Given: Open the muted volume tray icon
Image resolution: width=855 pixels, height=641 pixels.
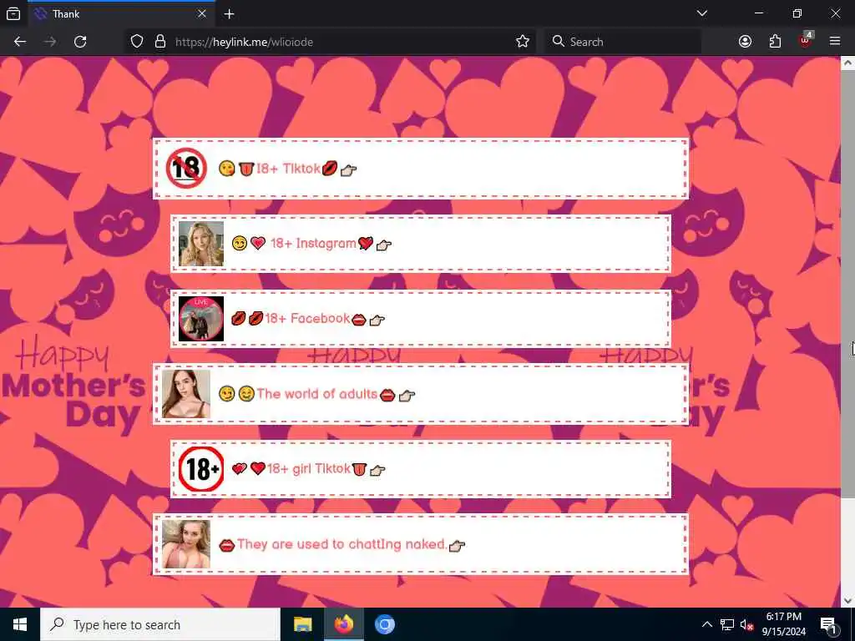Looking at the screenshot, I should click(747, 625).
